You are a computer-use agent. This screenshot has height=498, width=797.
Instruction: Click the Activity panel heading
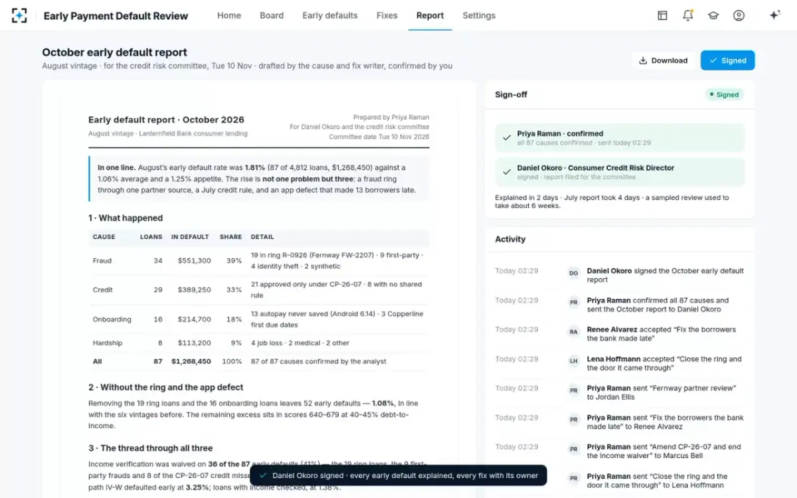pos(510,239)
